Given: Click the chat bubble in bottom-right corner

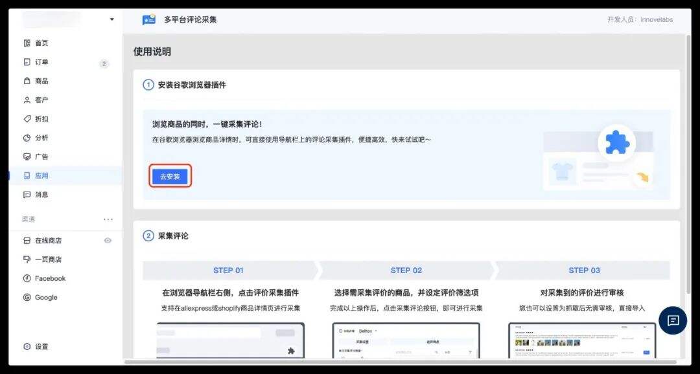Looking at the screenshot, I should [x=672, y=320].
